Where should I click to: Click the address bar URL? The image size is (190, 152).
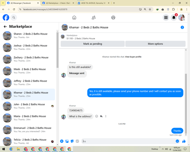45,9
